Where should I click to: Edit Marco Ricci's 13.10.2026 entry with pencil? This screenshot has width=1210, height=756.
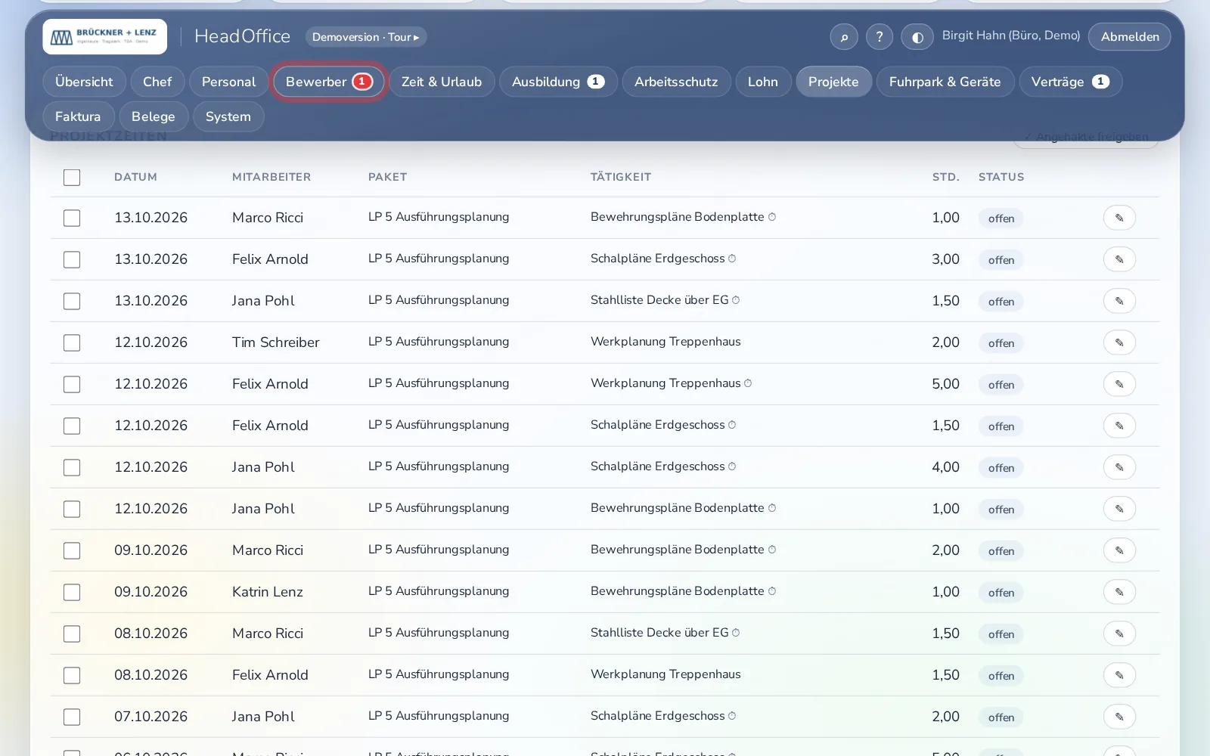pos(1119,218)
